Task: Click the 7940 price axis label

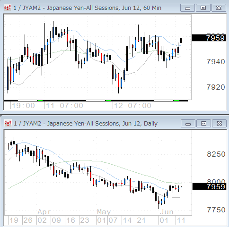Action: coord(216,62)
